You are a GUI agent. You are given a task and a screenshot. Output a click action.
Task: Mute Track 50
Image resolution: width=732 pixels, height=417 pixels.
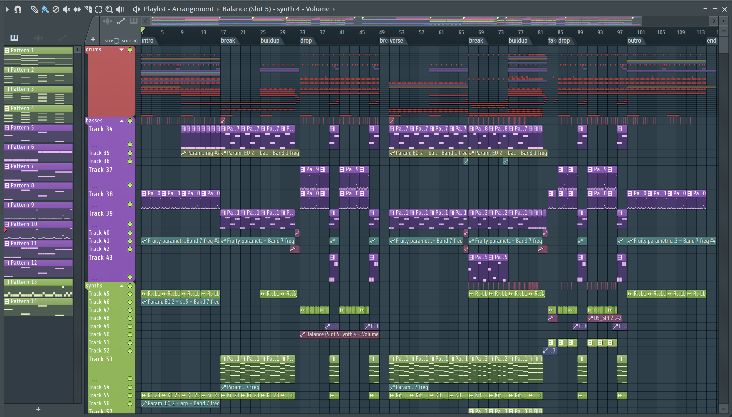tap(130, 334)
